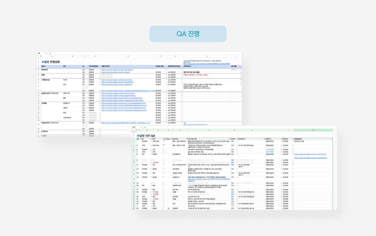Image resolution: width=376 pixels, height=236 pixels.
Task: Open the NO column filter in 내부 QA sheet
Action: [140, 139]
